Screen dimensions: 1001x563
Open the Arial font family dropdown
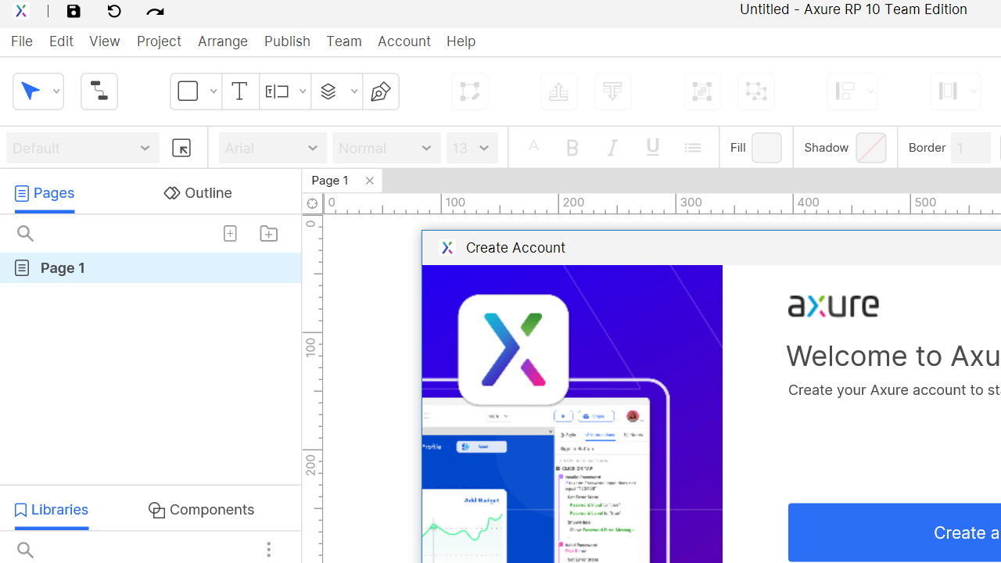coord(272,148)
